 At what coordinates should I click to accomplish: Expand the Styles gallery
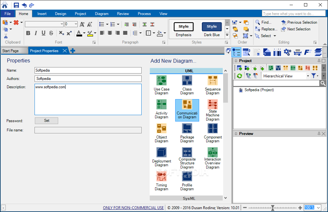tap(227, 35)
